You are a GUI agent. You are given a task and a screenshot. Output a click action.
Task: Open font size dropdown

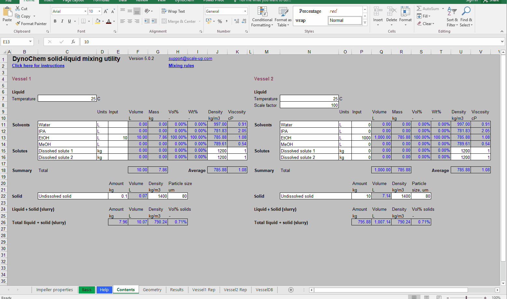[x=99, y=11]
